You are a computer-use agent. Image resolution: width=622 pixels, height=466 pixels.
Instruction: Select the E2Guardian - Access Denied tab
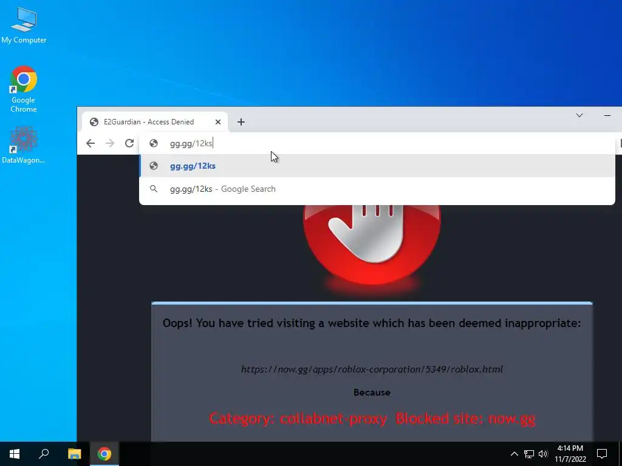155,122
